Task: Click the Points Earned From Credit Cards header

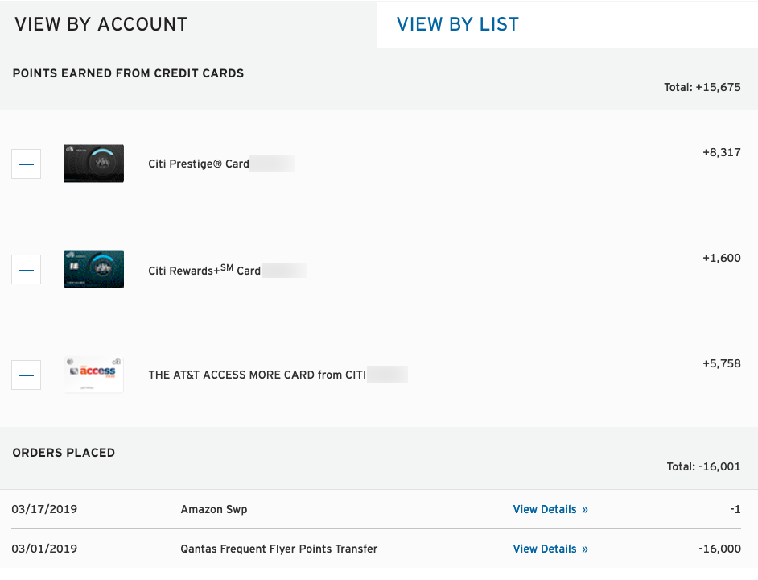Action: (x=128, y=73)
